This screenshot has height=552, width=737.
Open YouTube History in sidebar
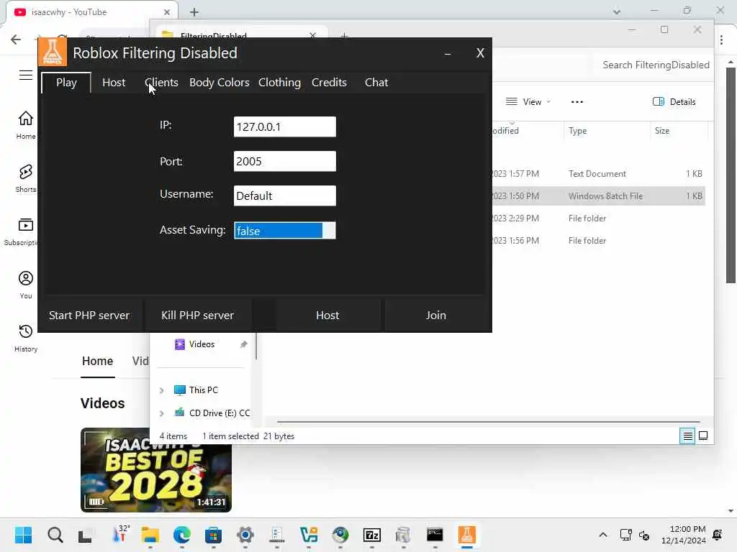[26, 338]
